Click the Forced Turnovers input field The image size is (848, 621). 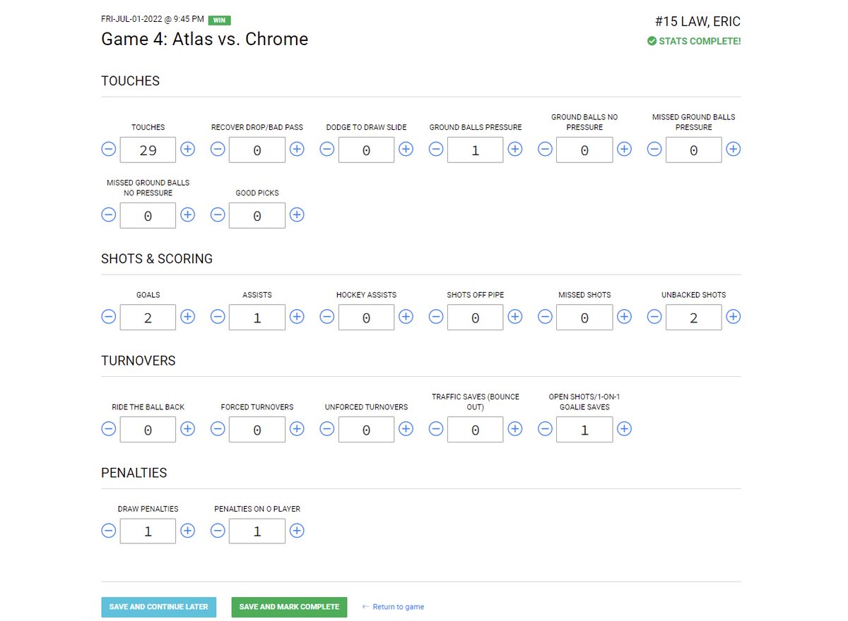pos(257,429)
